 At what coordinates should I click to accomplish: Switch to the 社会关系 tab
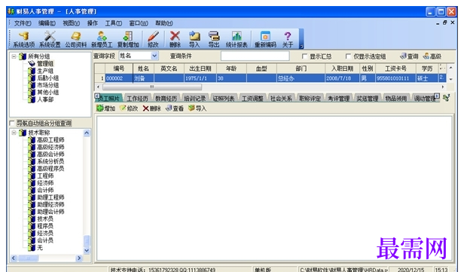click(281, 99)
